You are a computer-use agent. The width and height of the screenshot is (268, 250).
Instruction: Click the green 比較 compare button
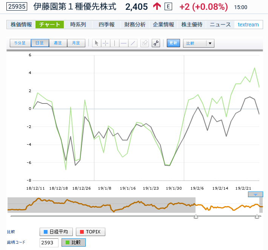74,242
